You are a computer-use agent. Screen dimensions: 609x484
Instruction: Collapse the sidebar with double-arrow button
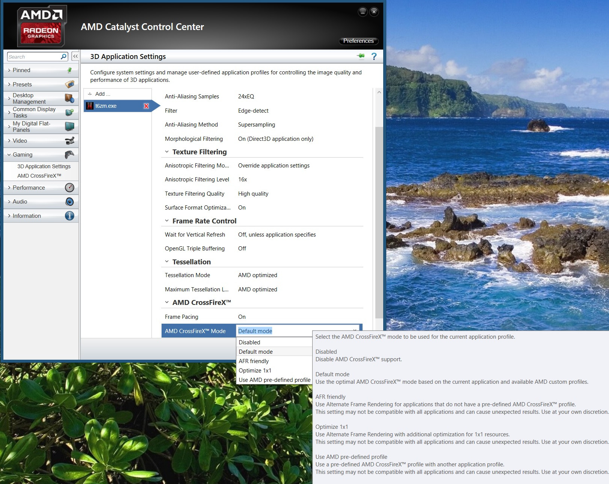coord(75,56)
